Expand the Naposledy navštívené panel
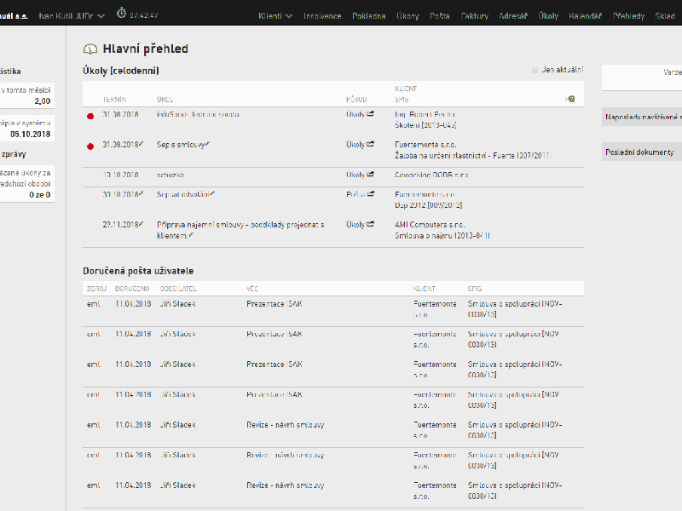This screenshot has width=682, height=511. tap(642, 117)
